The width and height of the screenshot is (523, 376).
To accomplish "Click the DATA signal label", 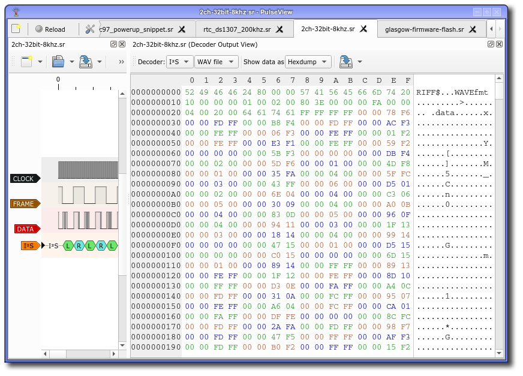I will (28, 229).
